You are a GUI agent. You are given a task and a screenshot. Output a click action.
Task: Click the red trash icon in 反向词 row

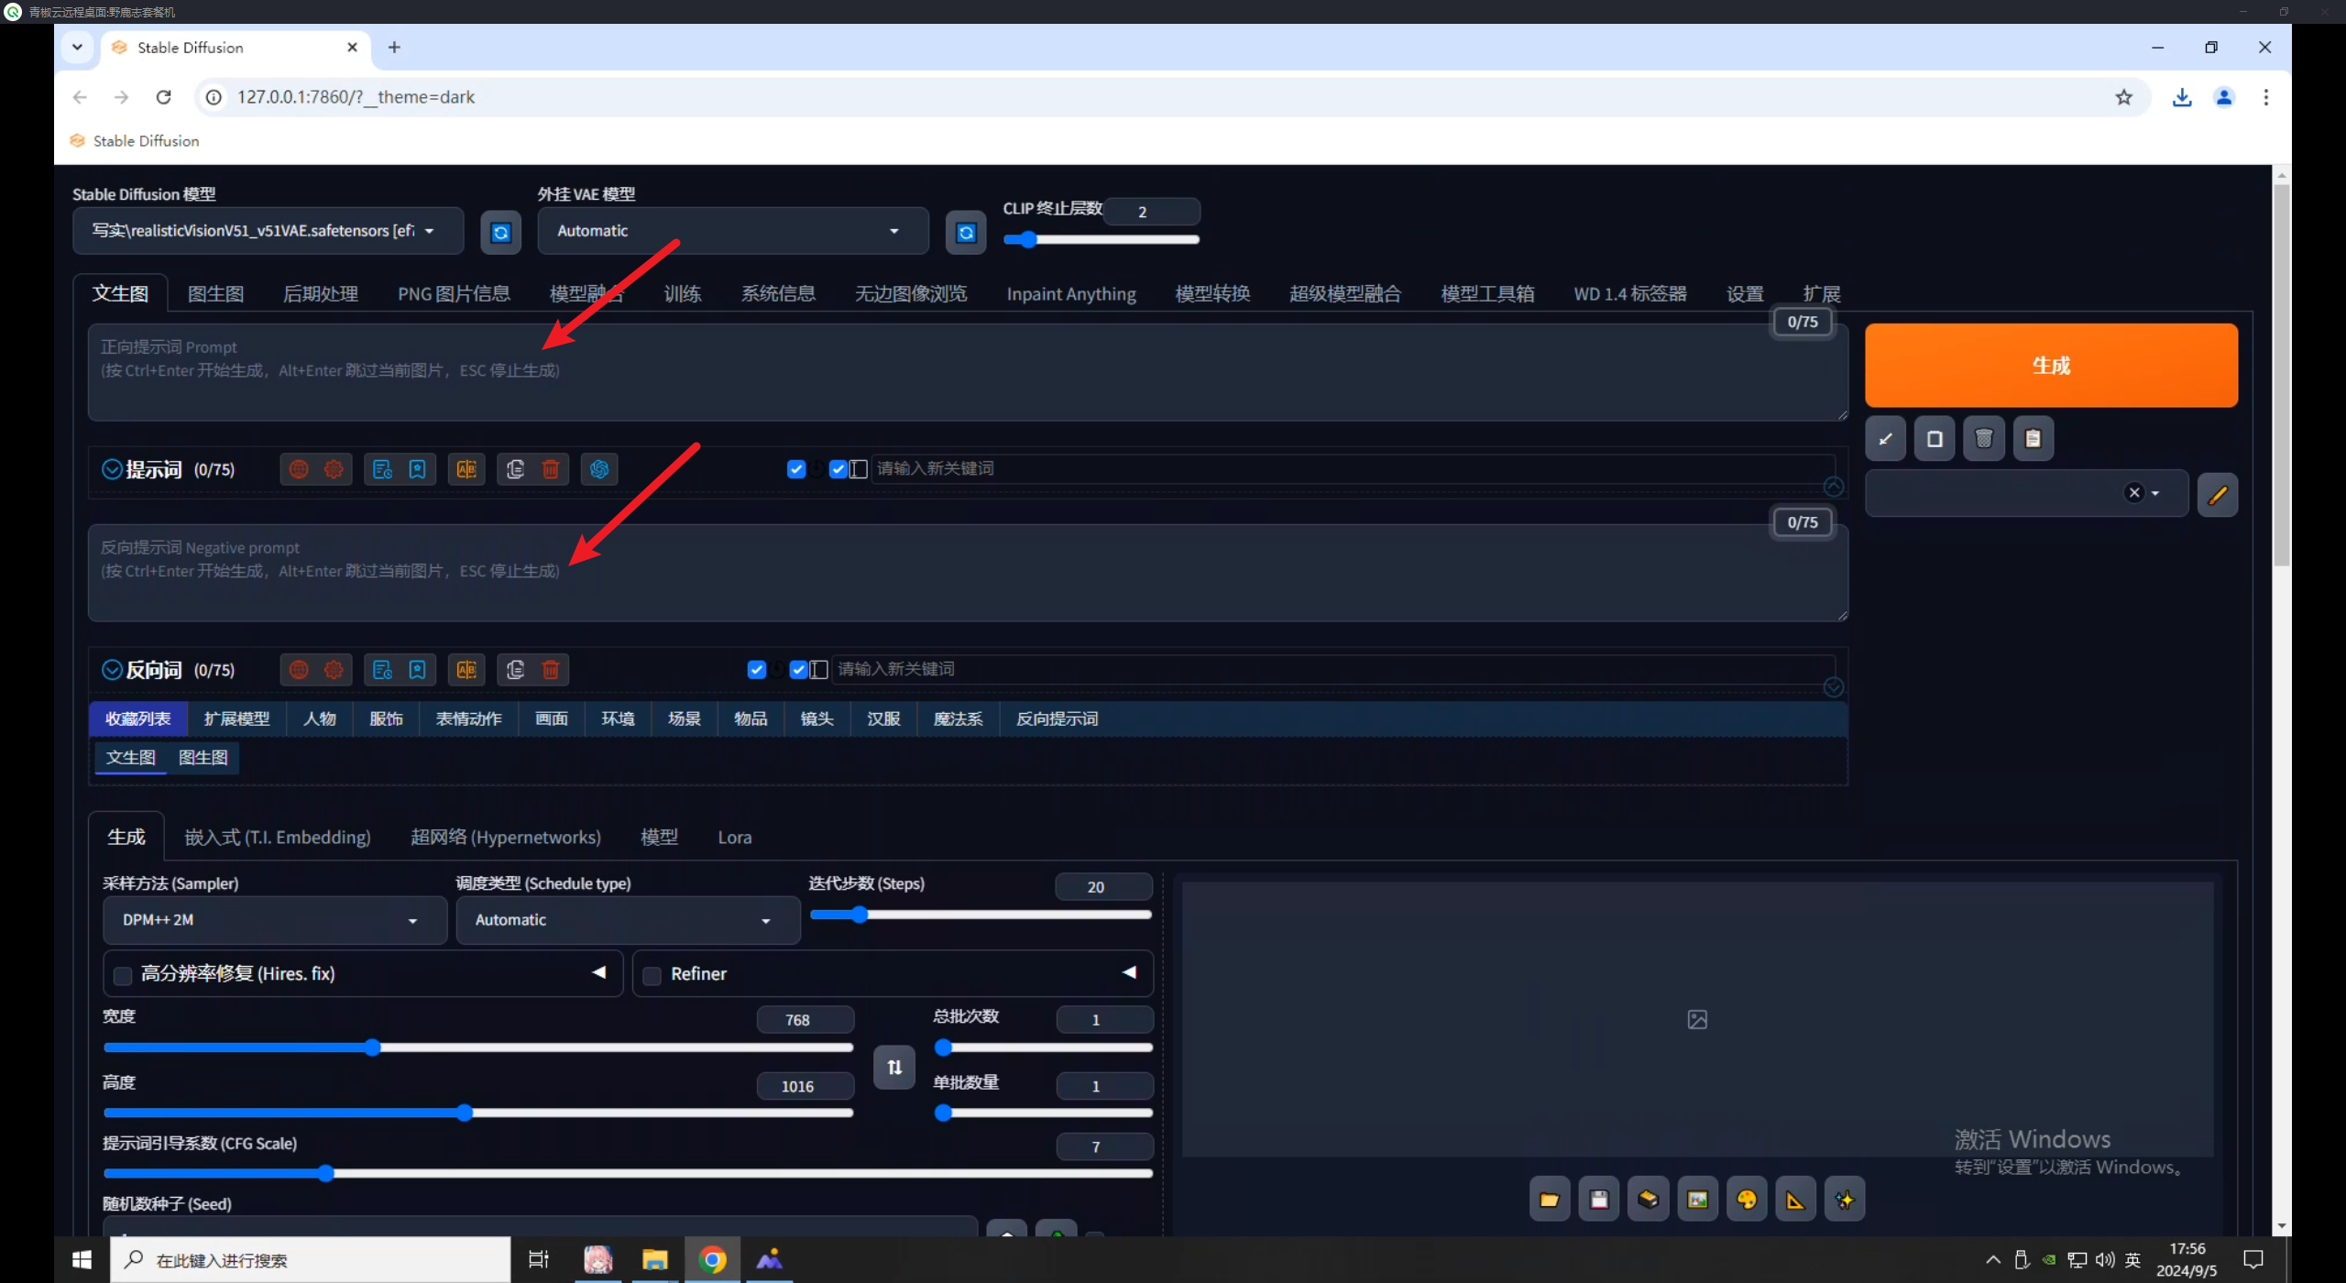pyautogui.click(x=551, y=670)
